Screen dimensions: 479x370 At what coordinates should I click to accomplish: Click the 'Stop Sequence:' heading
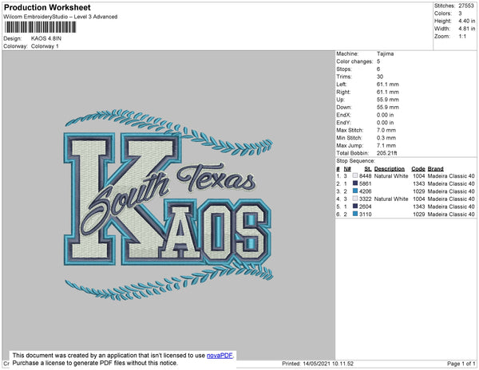[355, 161]
